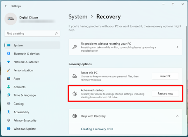Click chevron on Fix problems card
The width and height of the screenshot is (188, 137).
(177, 47)
